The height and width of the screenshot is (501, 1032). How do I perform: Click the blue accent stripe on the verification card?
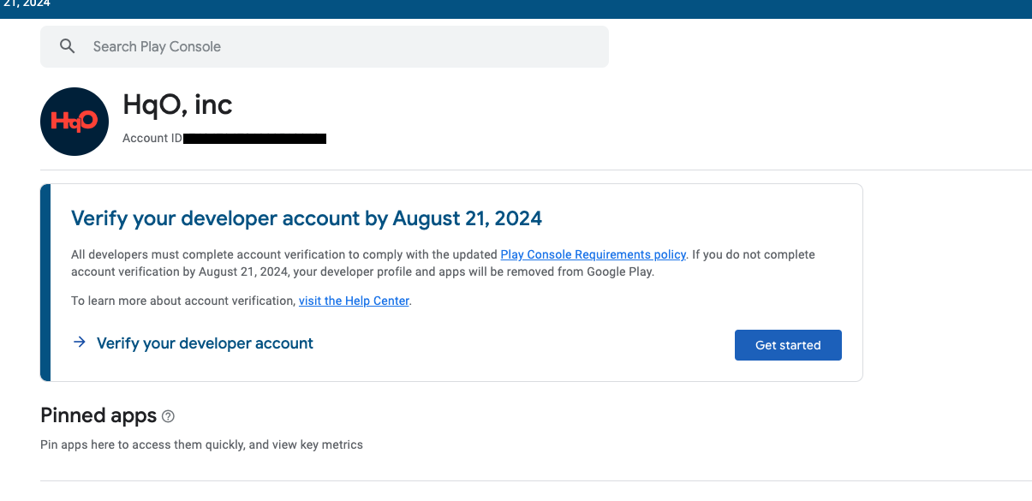(x=45, y=282)
